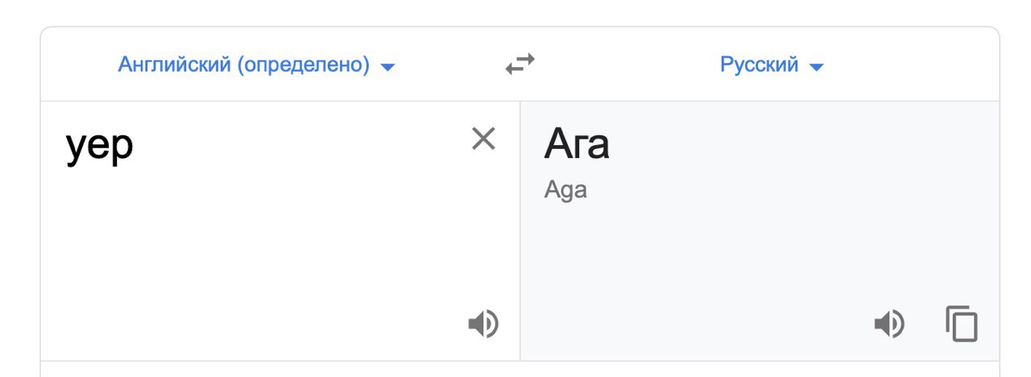Image resolution: width=1031 pixels, height=377 pixels.
Task: Play audio of the translation "Ага"
Action: [889, 325]
